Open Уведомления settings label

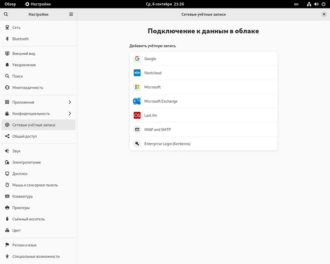pos(24,65)
